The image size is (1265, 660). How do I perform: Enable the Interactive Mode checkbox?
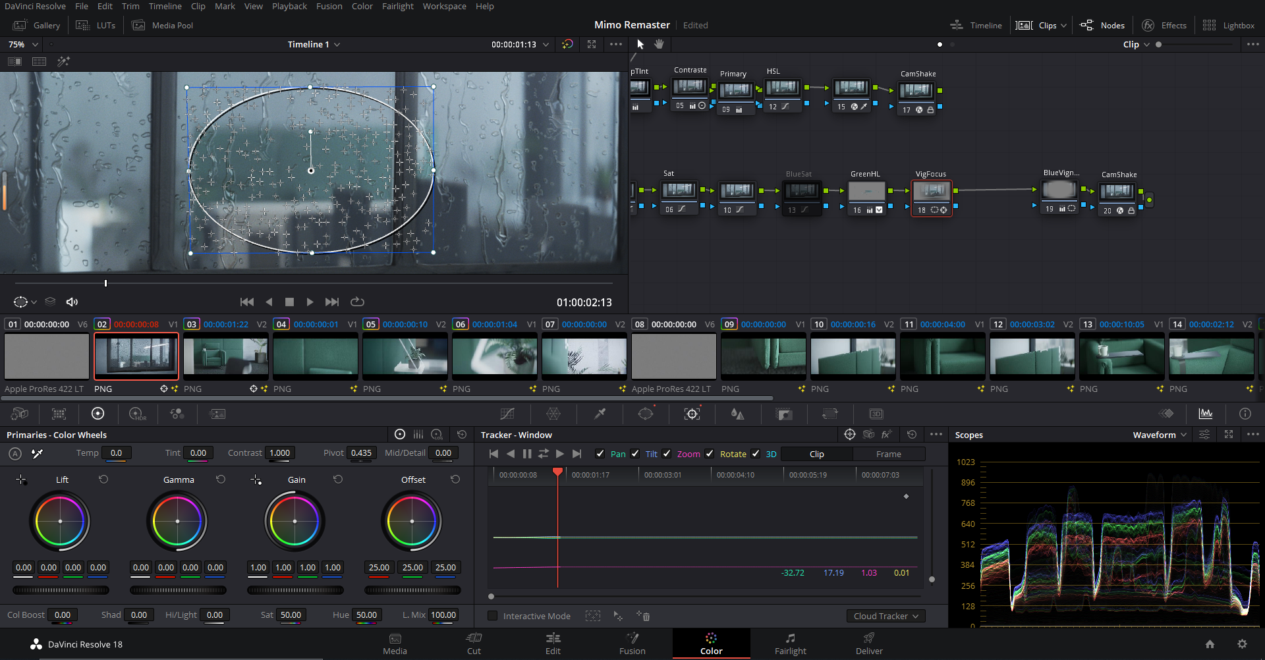(x=492, y=616)
